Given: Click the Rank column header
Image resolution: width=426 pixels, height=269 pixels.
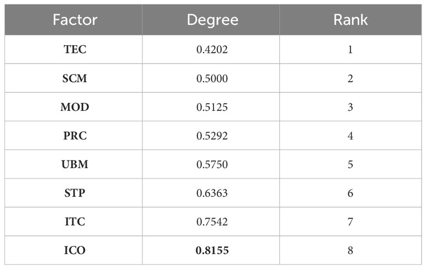Looking at the screenshot, I should pyautogui.click(x=350, y=20).
